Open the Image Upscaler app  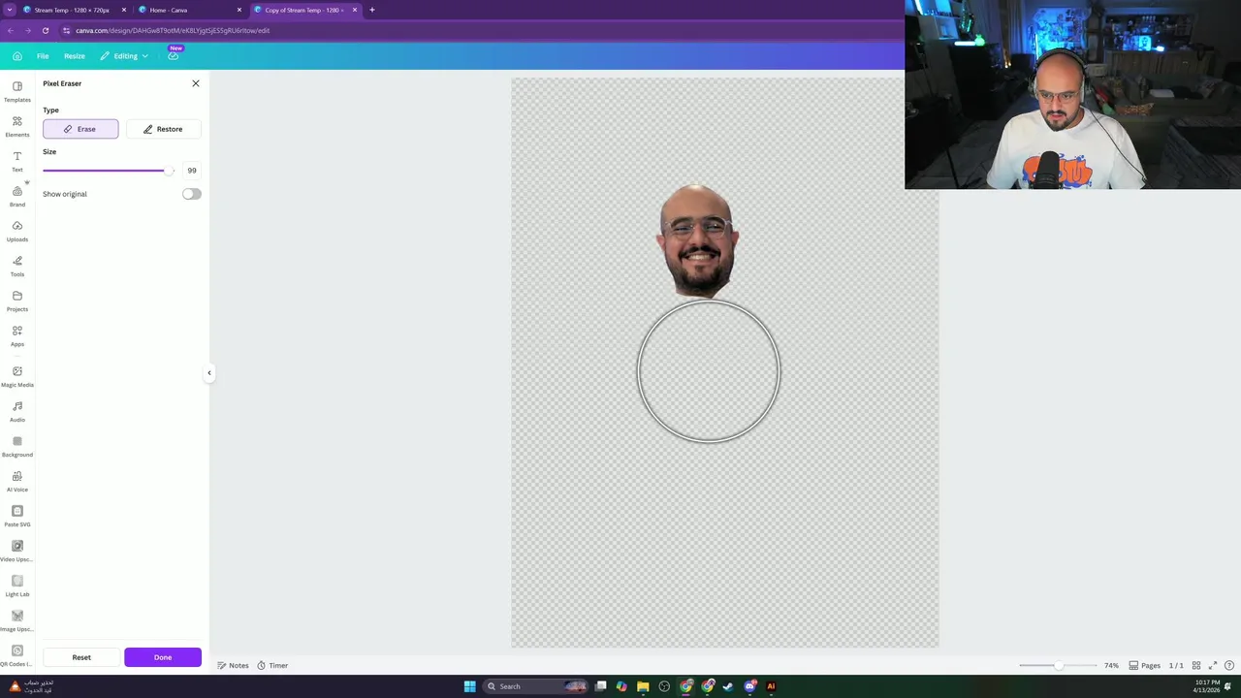click(x=16, y=620)
